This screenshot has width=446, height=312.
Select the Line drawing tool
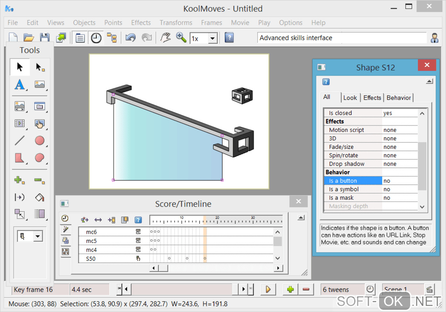pyautogui.click(x=20, y=140)
